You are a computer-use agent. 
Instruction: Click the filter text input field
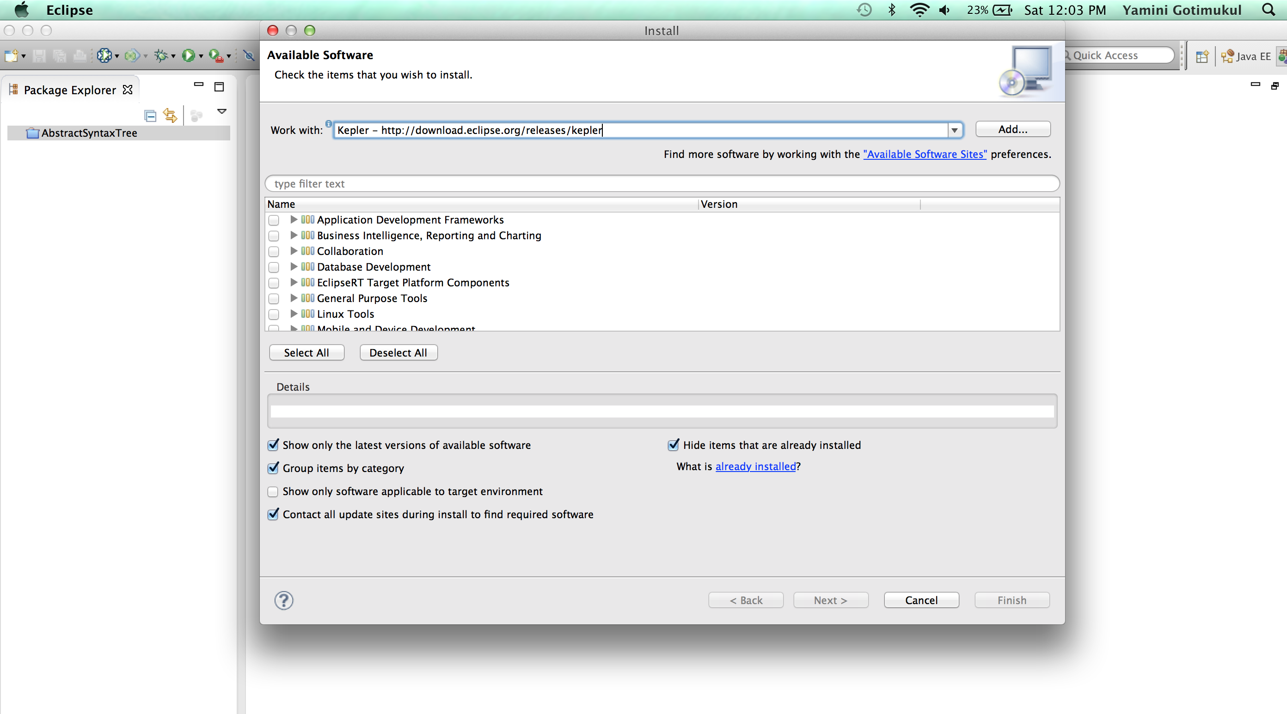coord(662,183)
